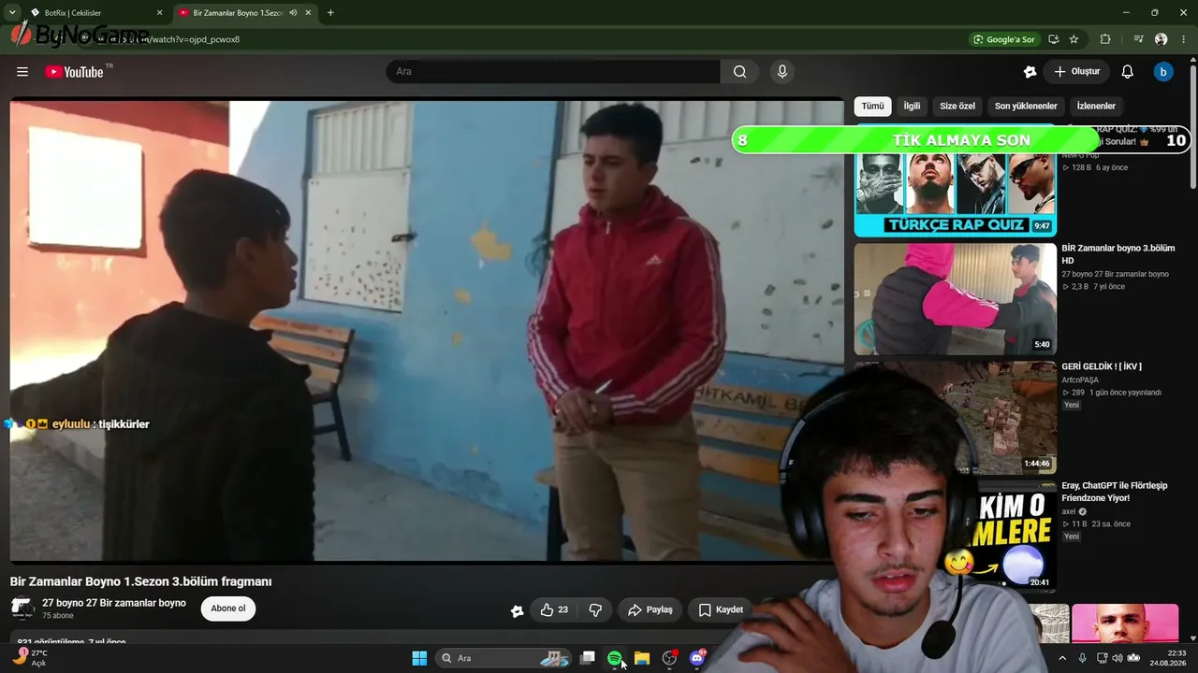1198x673 pixels.
Task: Click the Windows taskbar search box
Action: coord(505,658)
